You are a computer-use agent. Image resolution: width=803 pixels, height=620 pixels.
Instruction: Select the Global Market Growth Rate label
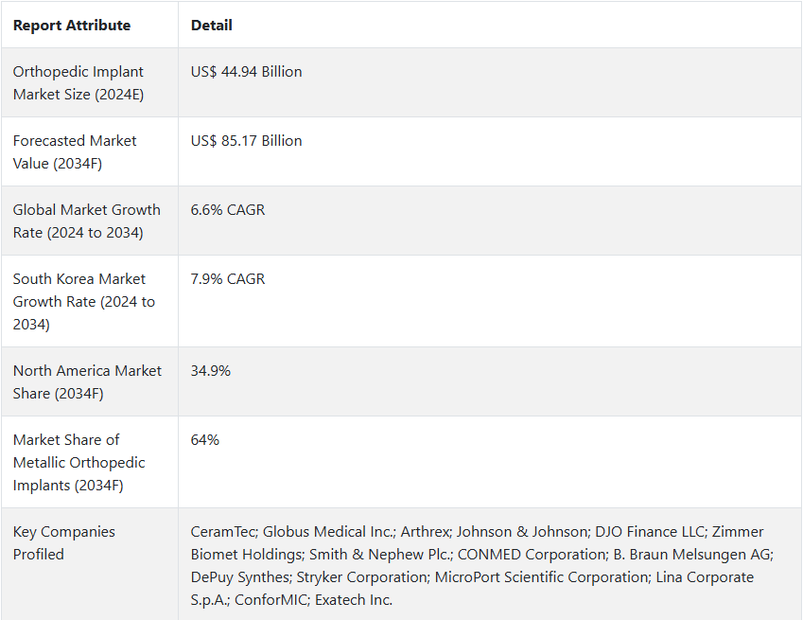87,221
